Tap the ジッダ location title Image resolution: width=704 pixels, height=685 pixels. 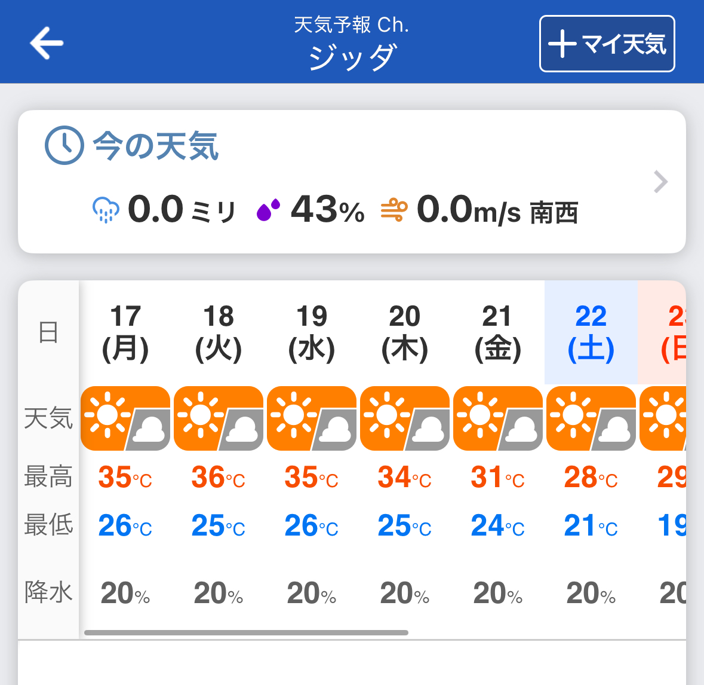[x=352, y=57]
